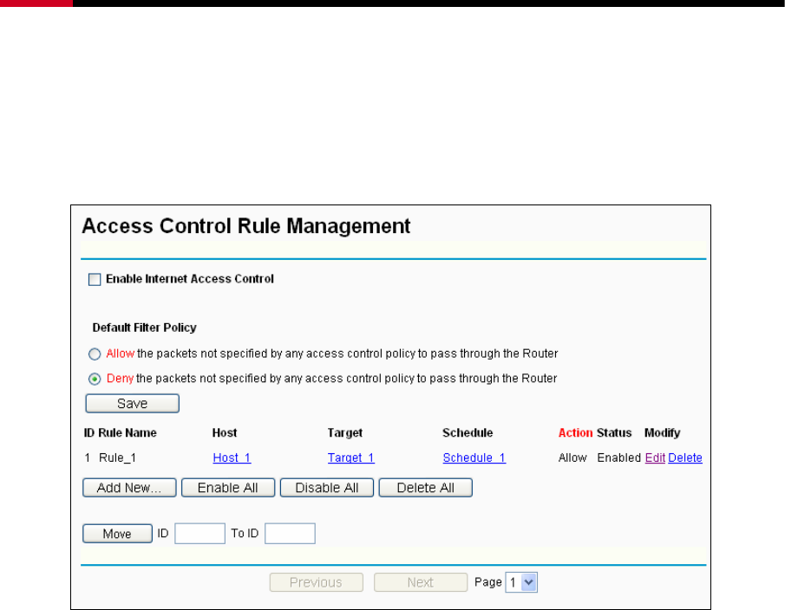Click the Move button
785x610 pixels.
[x=117, y=534]
